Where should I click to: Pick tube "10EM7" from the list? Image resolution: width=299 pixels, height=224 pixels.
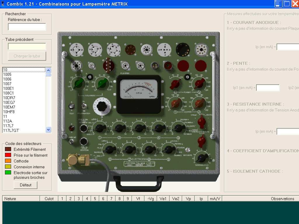[24, 107]
